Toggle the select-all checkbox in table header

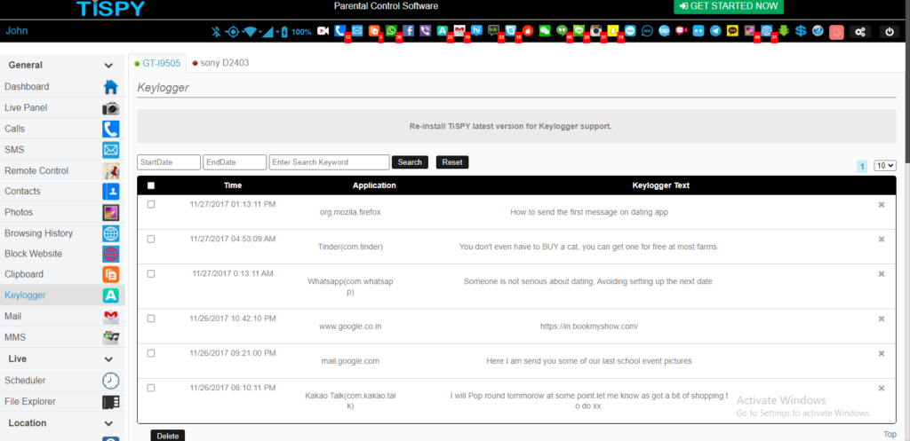[151, 185]
